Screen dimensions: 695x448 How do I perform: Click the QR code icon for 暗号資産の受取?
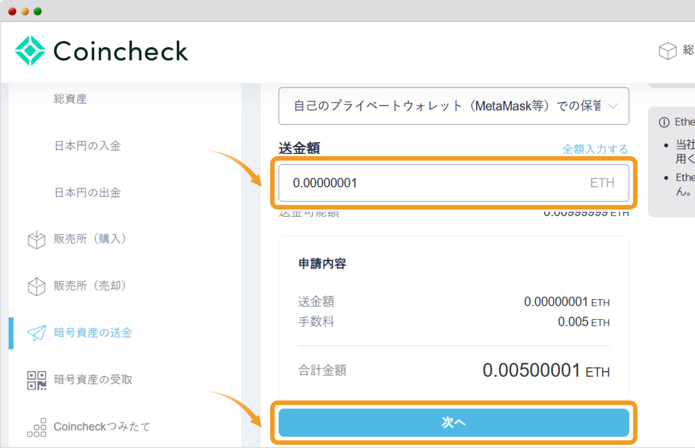(37, 380)
